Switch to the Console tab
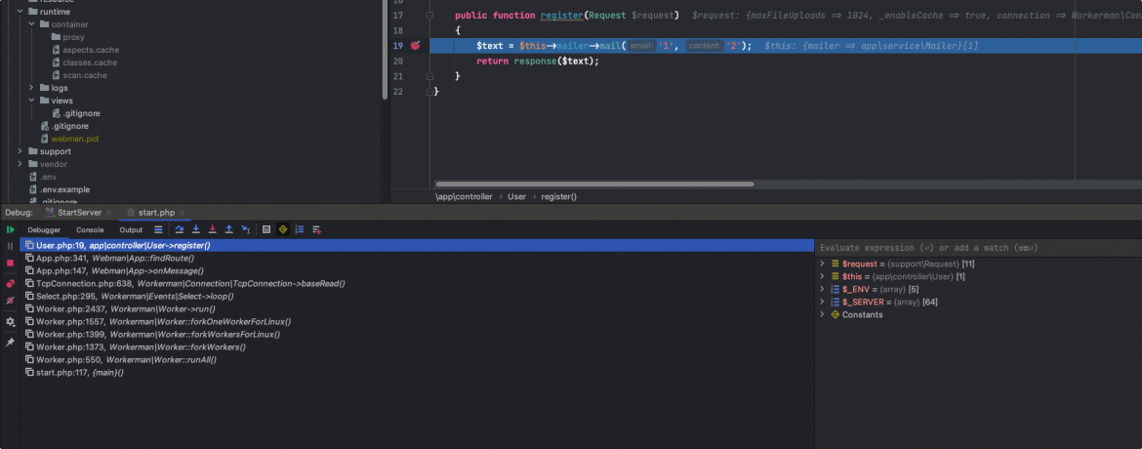 91,229
